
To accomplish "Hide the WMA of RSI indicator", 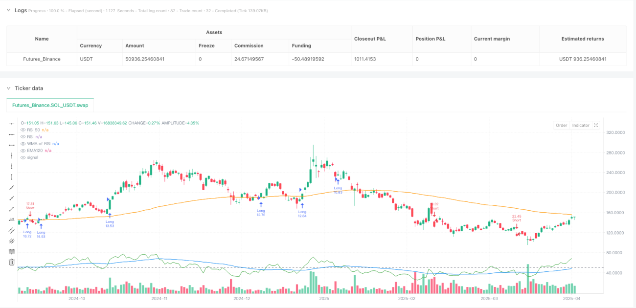I will [x=23, y=143].
